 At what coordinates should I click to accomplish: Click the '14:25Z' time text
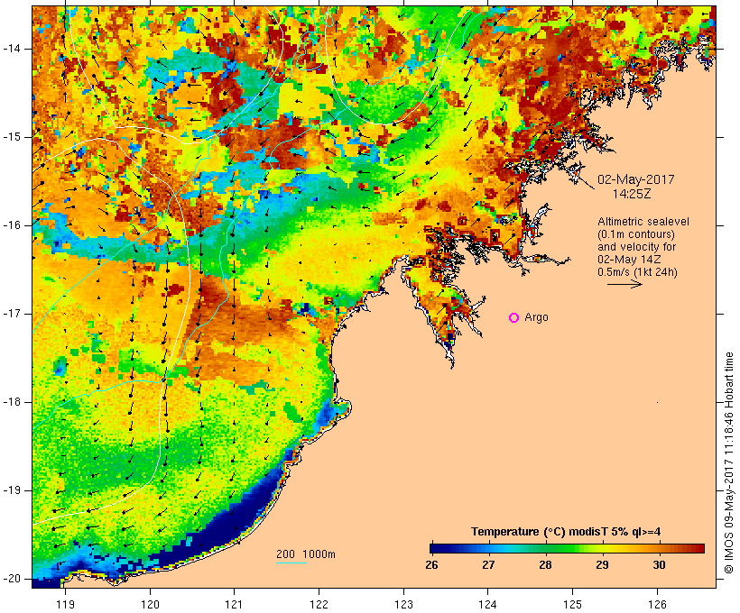632,194
